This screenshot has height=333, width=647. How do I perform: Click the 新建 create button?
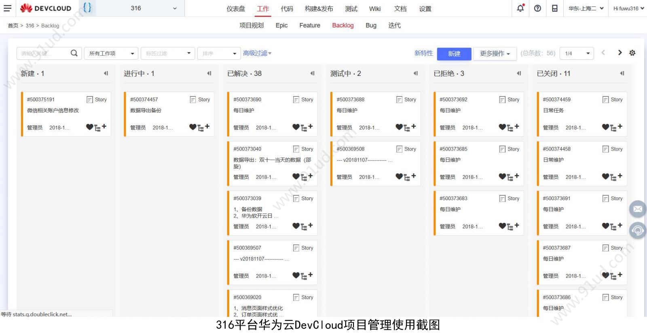[x=454, y=54]
